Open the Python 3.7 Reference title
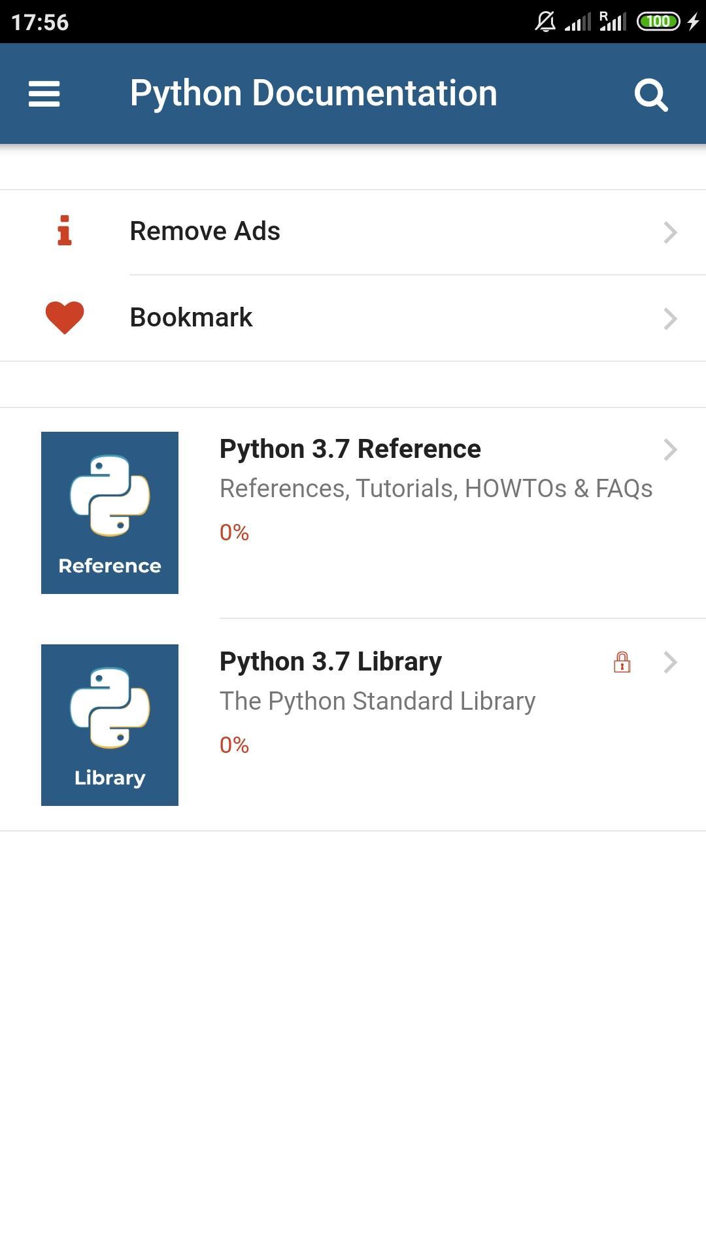The width and height of the screenshot is (706, 1256). [x=350, y=449]
